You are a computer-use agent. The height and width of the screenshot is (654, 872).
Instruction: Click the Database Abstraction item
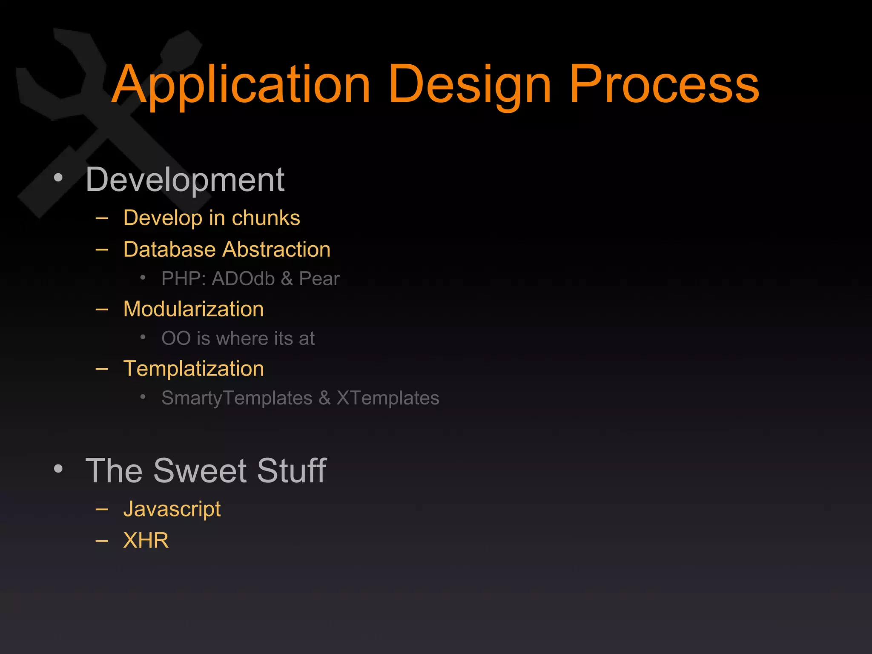(x=227, y=250)
